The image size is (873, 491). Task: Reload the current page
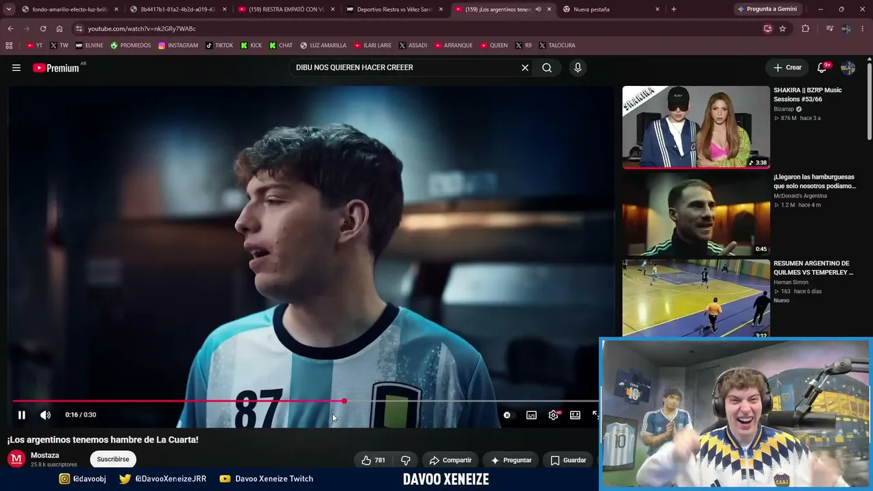(43, 29)
